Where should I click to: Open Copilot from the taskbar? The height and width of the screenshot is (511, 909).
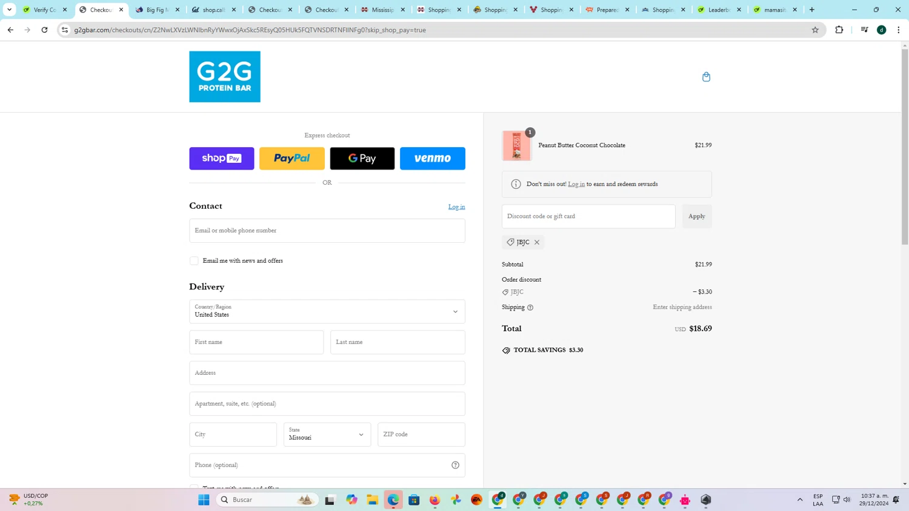point(351,499)
